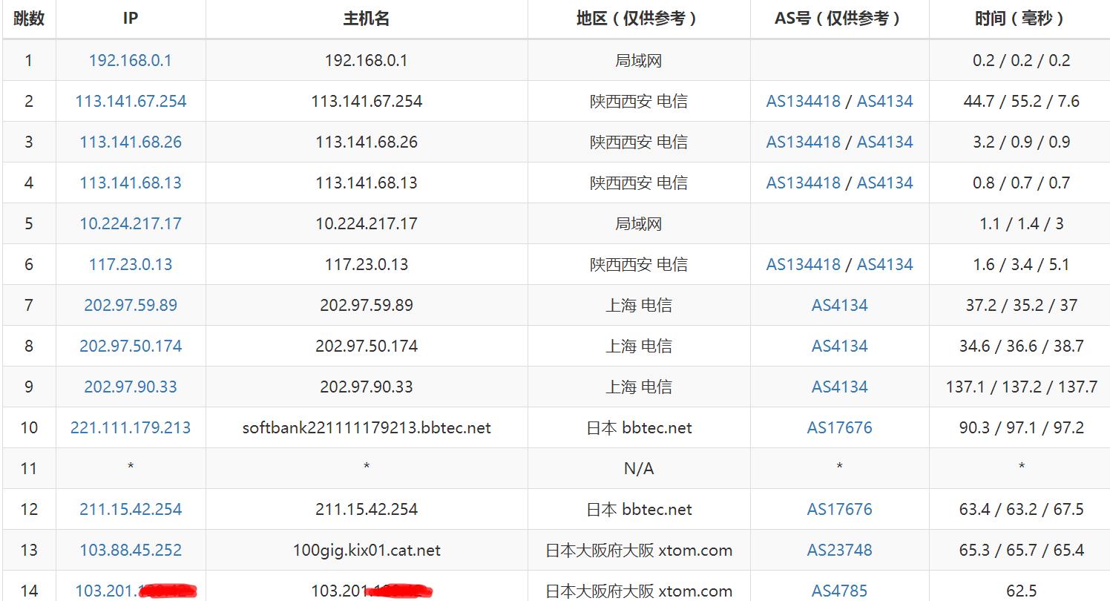Click the 10.224.217.17 IP link
The height and width of the screenshot is (601, 1110).
130,223
